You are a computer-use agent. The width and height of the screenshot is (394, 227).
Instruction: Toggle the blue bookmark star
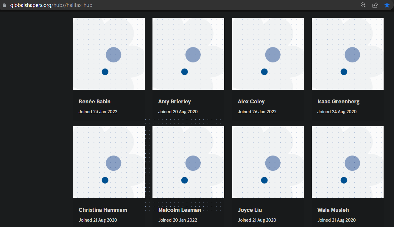click(x=387, y=5)
